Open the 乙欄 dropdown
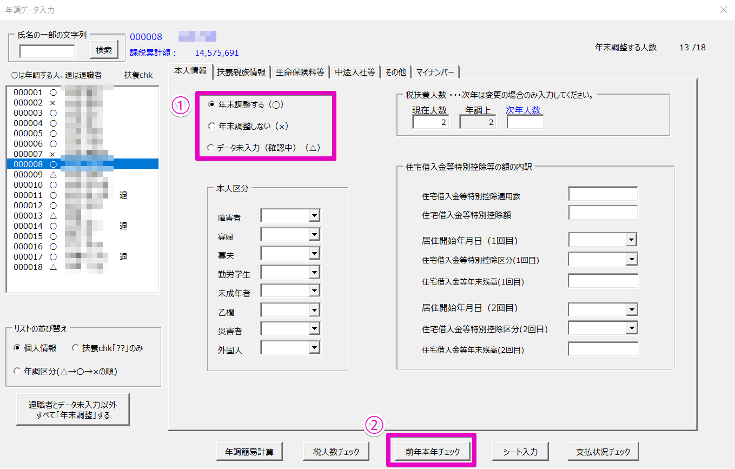The height and width of the screenshot is (469, 735). point(314,311)
